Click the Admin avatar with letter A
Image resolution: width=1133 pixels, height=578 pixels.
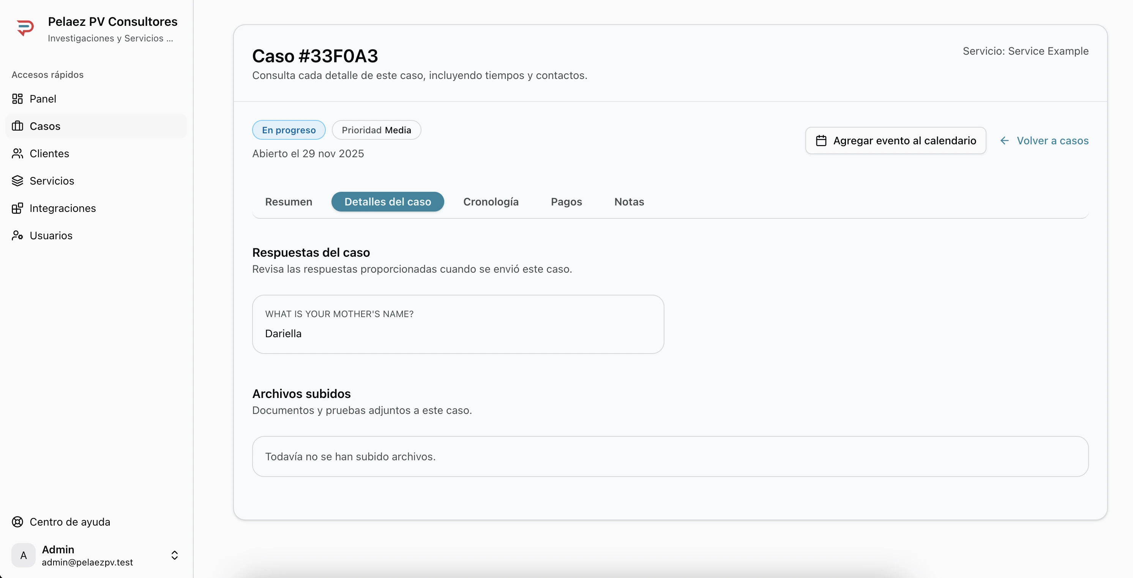24,555
